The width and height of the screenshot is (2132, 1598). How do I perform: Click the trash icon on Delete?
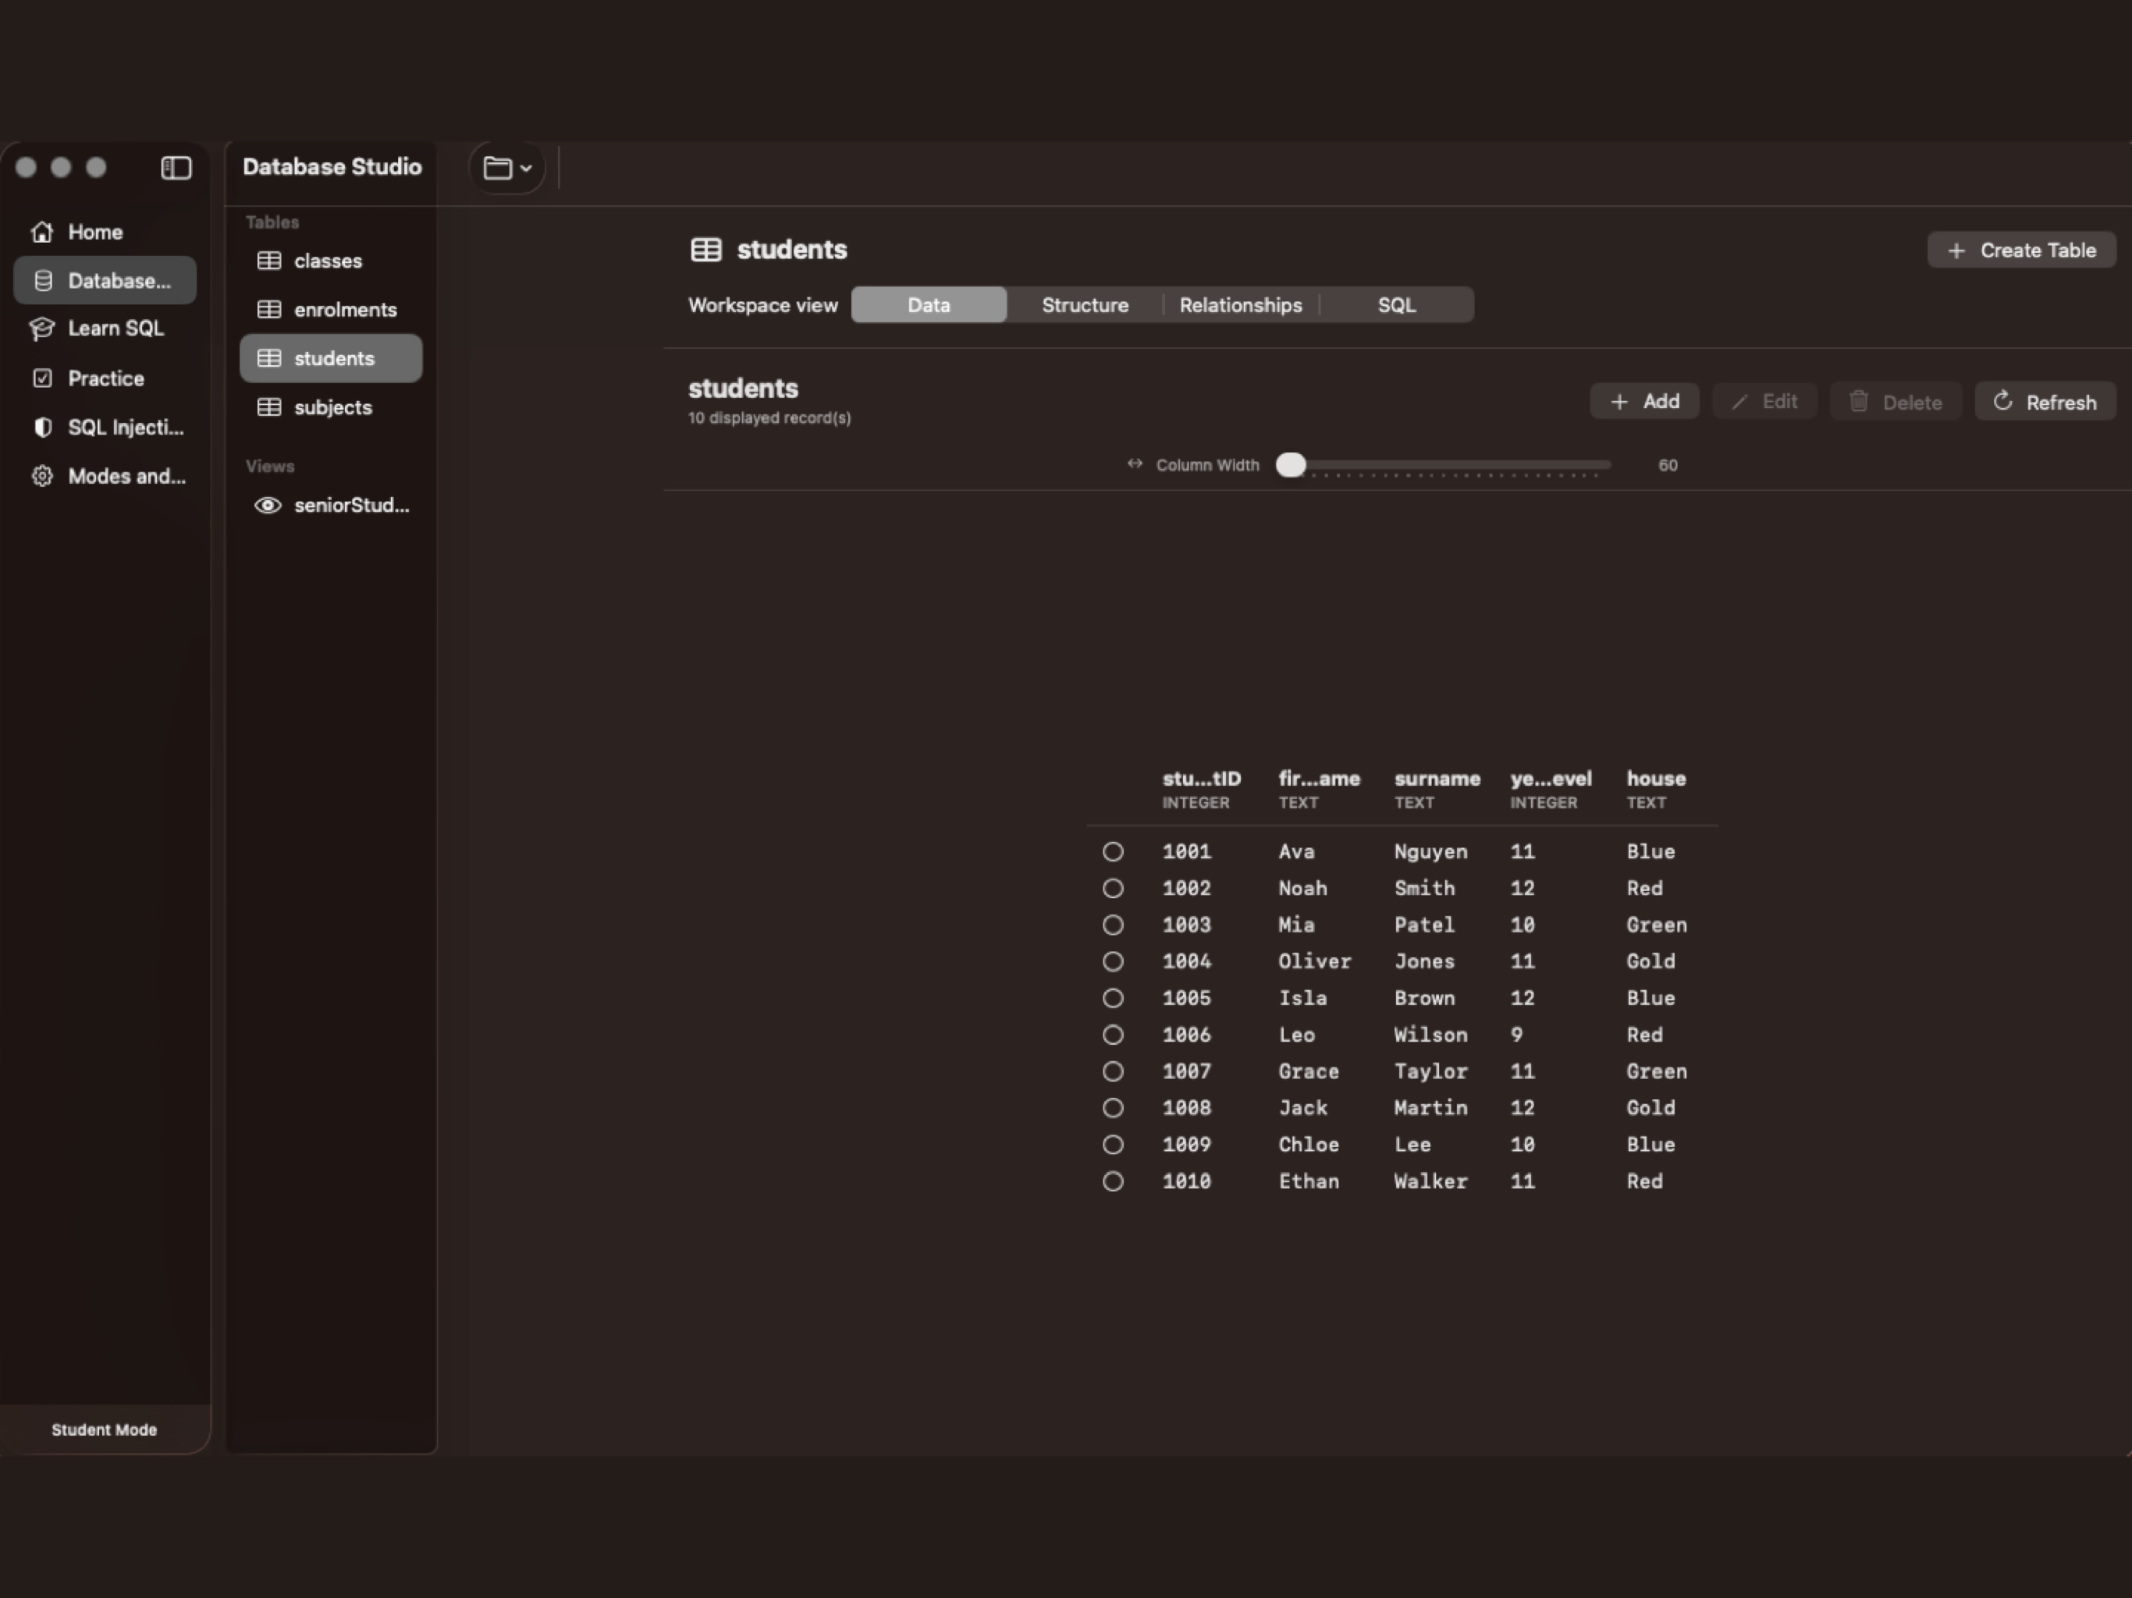tap(1858, 401)
